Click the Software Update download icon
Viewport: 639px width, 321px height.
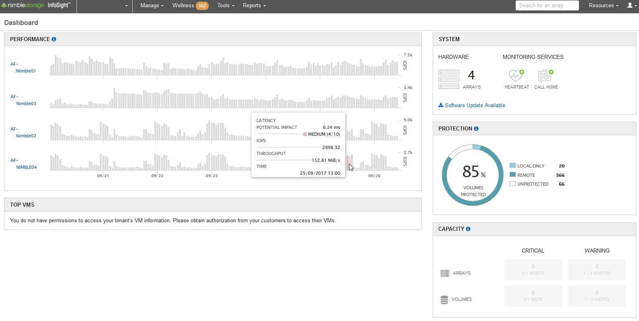point(441,105)
